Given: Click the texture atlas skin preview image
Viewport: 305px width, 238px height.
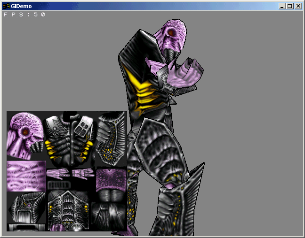Looking at the screenshot, I should 67,171.
